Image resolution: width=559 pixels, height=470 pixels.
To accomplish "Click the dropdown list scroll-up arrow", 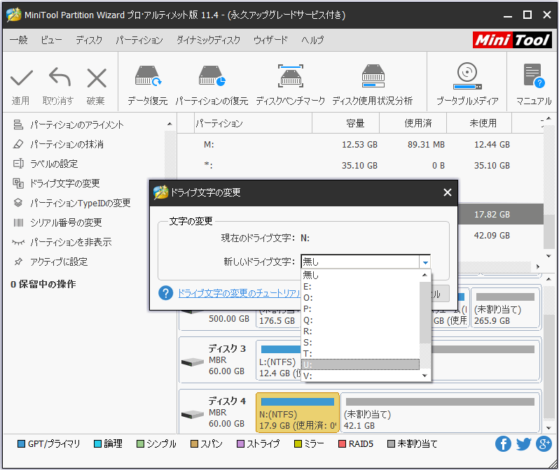I will pos(425,276).
